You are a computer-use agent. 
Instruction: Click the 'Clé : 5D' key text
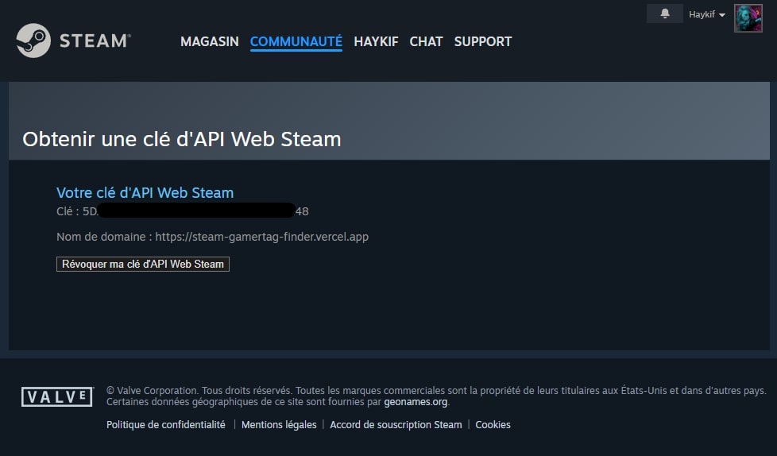[x=77, y=211]
